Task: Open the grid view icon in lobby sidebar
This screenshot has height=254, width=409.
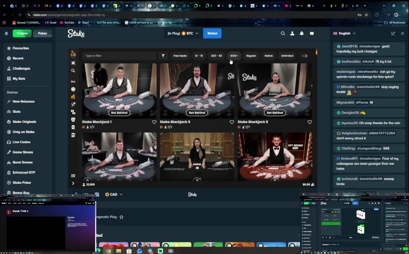Action: click(73, 176)
